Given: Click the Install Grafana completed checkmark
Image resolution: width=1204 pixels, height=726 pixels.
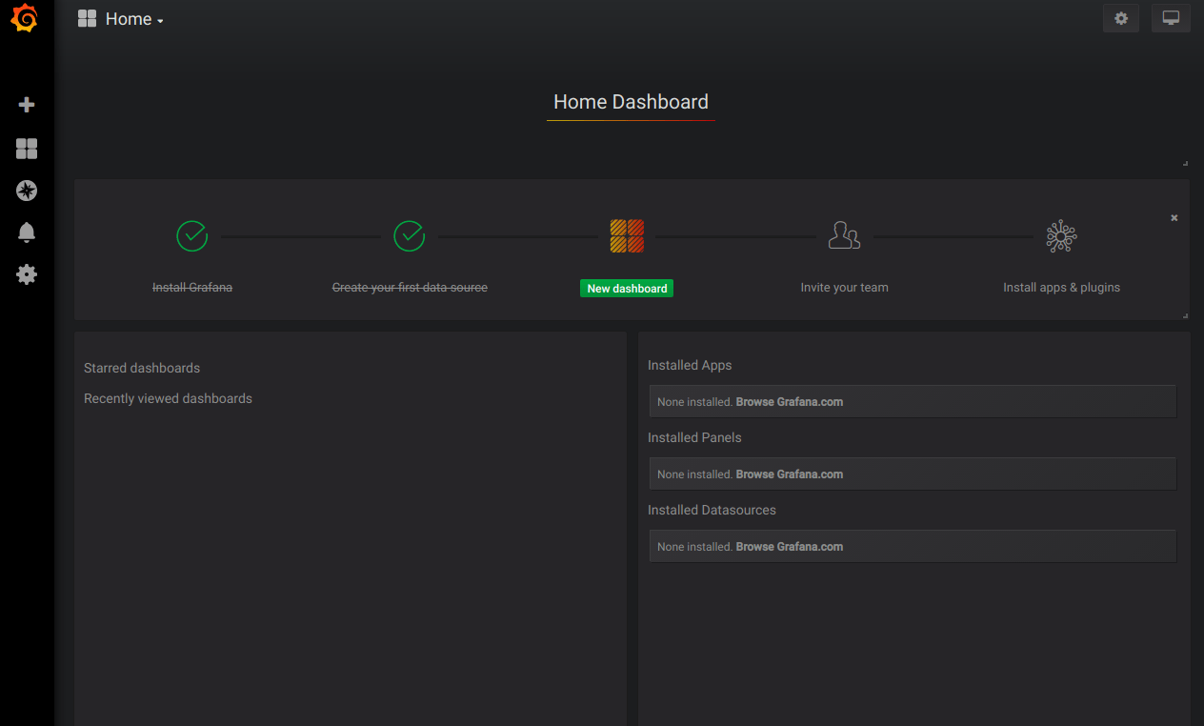Looking at the screenshot, I should point(192,235).
